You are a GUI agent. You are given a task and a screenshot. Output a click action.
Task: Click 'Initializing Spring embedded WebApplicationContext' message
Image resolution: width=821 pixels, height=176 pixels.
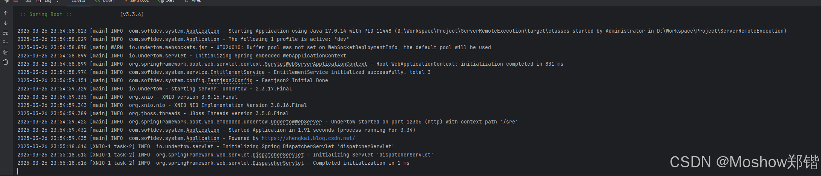pyautogui.click(x=271, y=56)
